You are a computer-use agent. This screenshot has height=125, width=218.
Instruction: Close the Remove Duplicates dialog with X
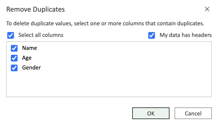(x=207, y=9)
